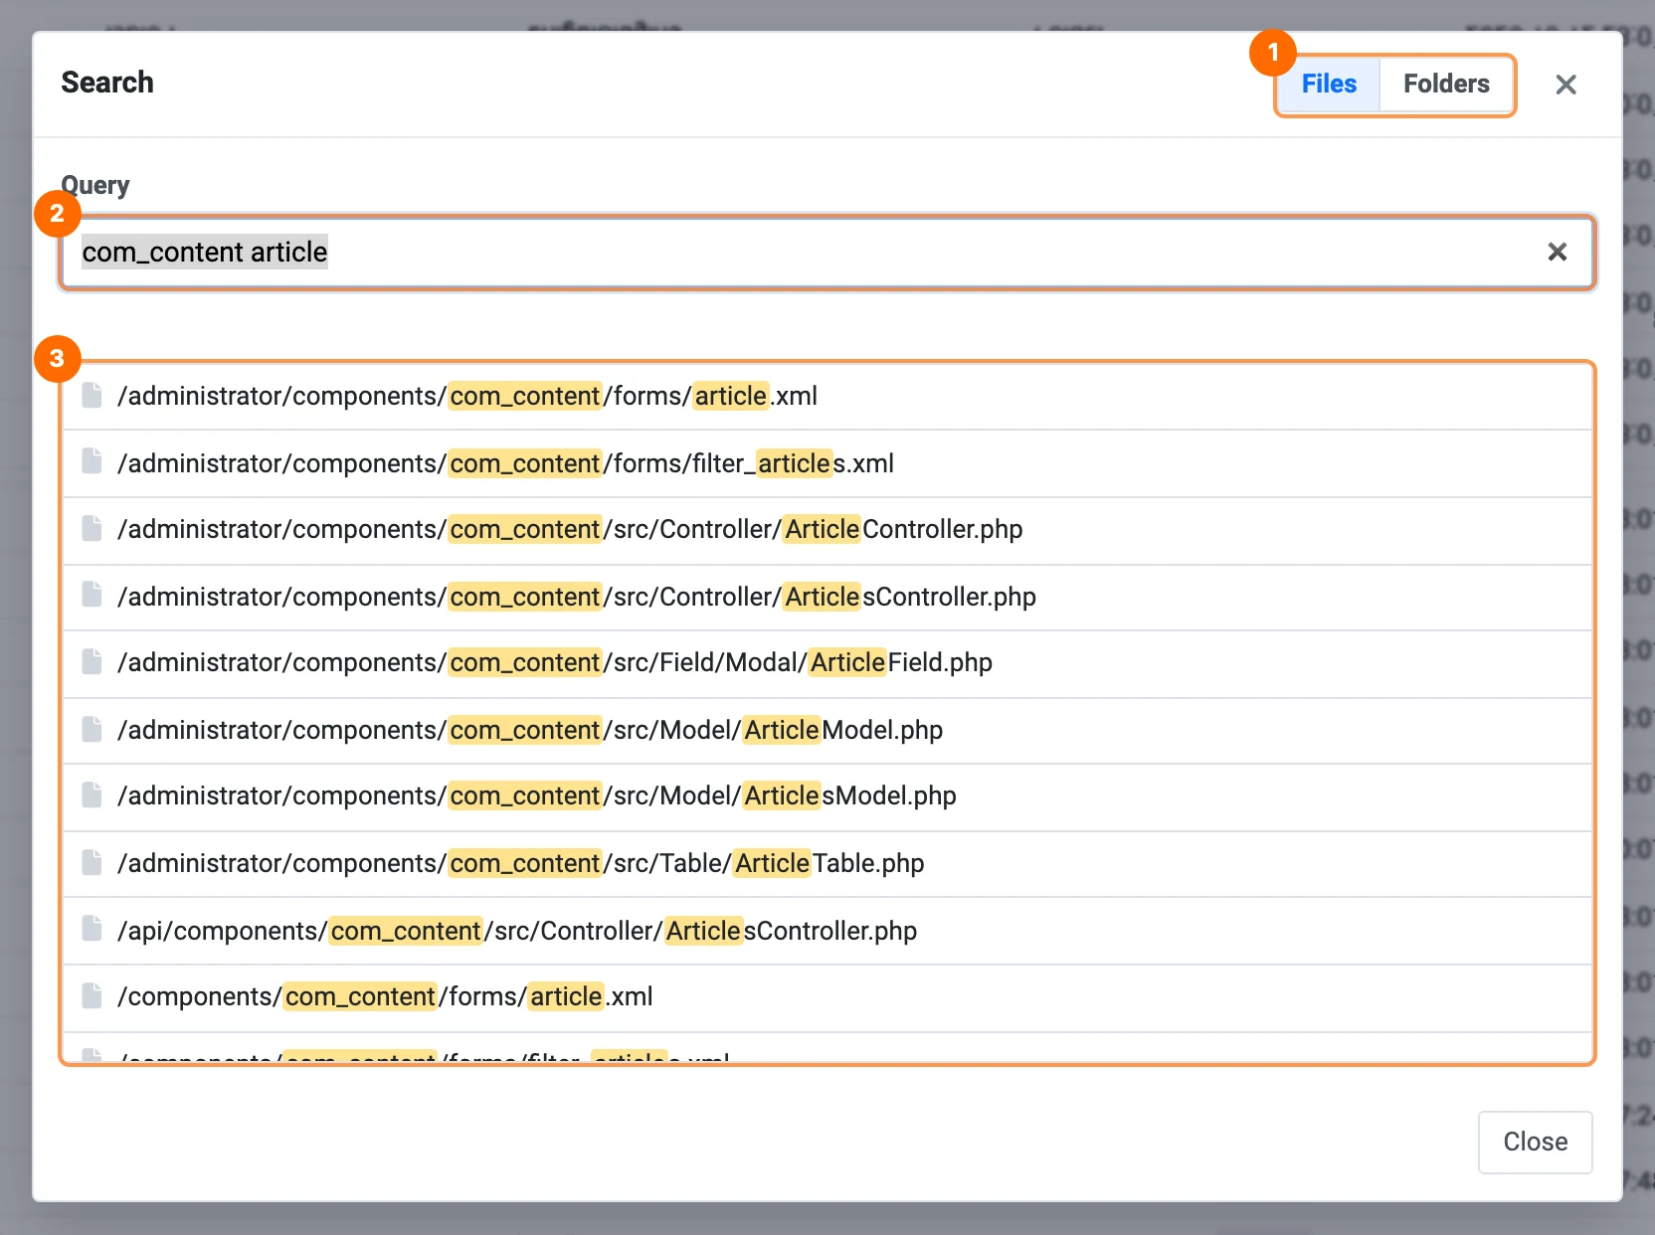Click the Close button
This screenshot has height=1235, width=1655.
pos(1535,1142)
